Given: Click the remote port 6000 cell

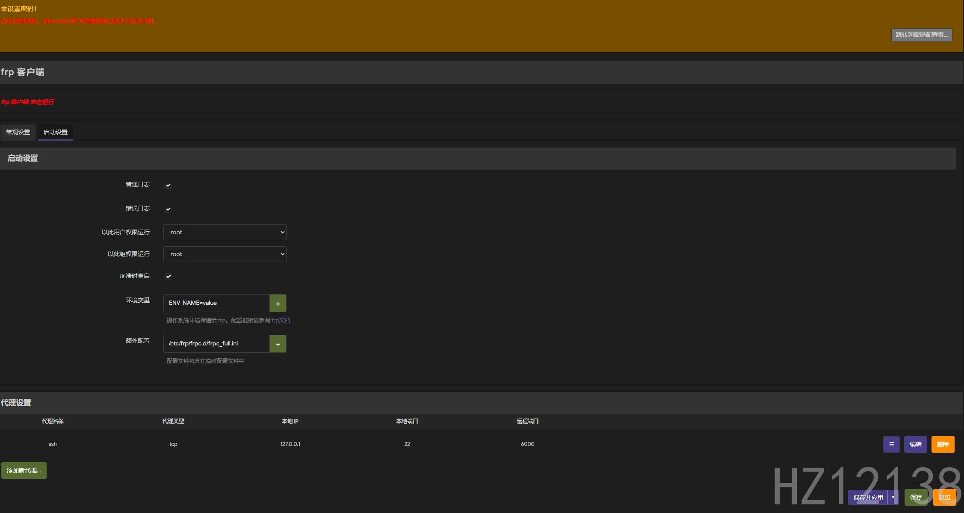Looking at the screenshot, I should [527, 444].
